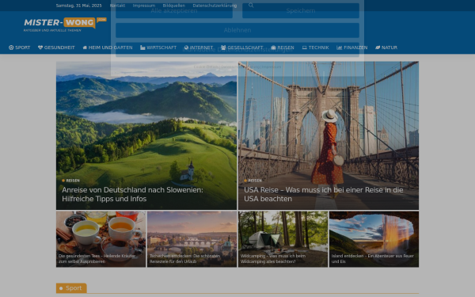Click the Mister-Wong site logo
The image size is (475, 297).
point(65,25)
